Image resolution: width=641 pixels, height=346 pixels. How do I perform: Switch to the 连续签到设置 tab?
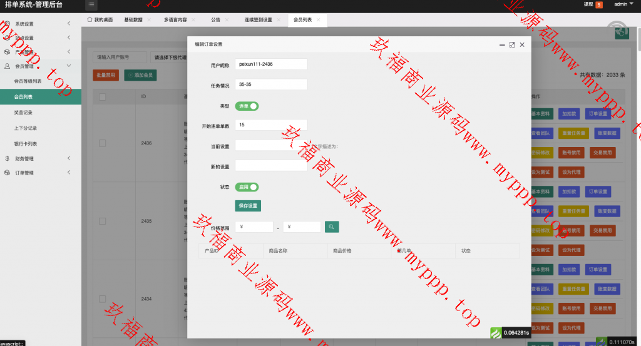coord(258,19)
